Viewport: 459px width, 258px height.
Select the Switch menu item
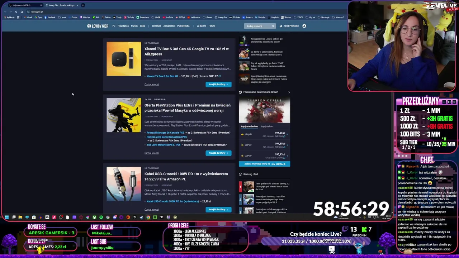click(x=134, y=26)
